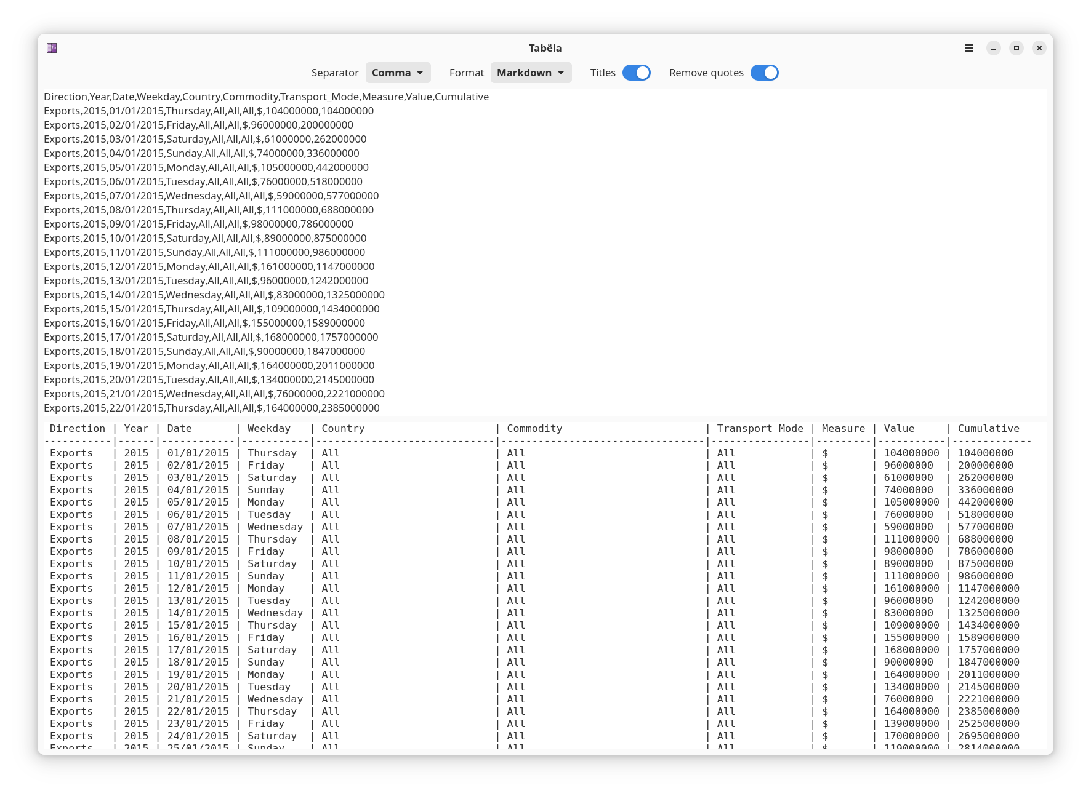Click the Measure column header in output
This screenshot has width=1091, height=796.
click(843, 428)
